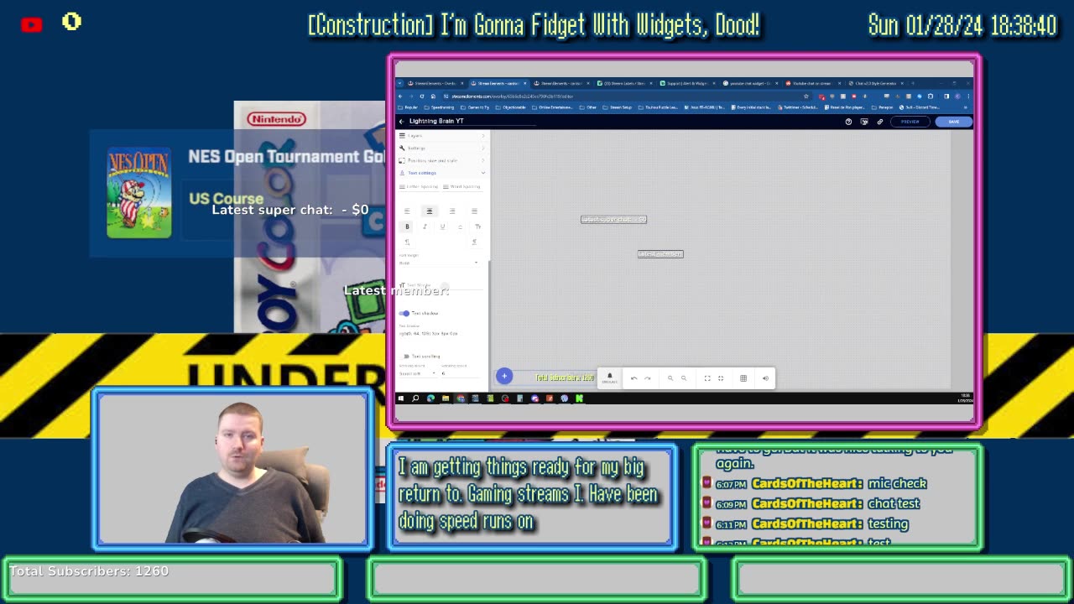Click the speaker volume icon in the editor toolbar
Viewport: 1074px width, 604px height.
pyautogui.click(x=765, y=378)
